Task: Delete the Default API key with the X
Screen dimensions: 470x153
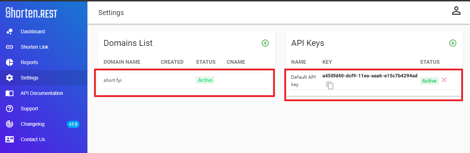Action: (444, 80)
